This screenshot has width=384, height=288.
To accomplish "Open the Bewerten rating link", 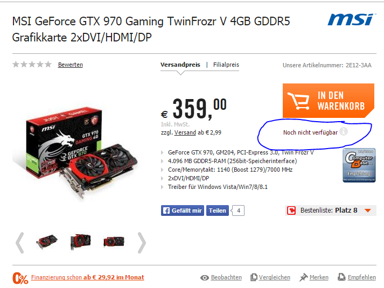I will pos(71,65).
